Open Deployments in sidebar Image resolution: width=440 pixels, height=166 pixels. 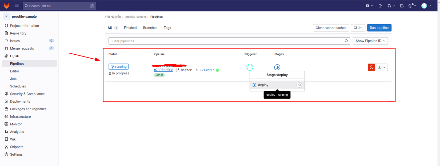(20, 102)
